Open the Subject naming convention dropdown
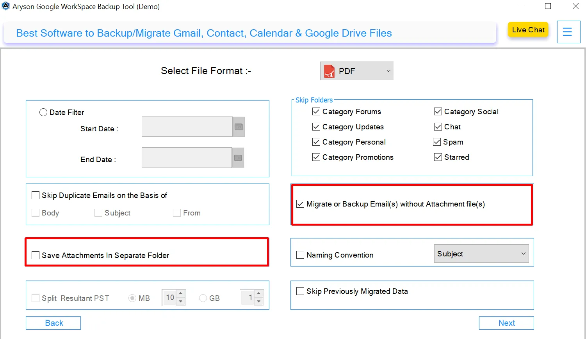Screen dimensions: 586x339 click(524, 253)
